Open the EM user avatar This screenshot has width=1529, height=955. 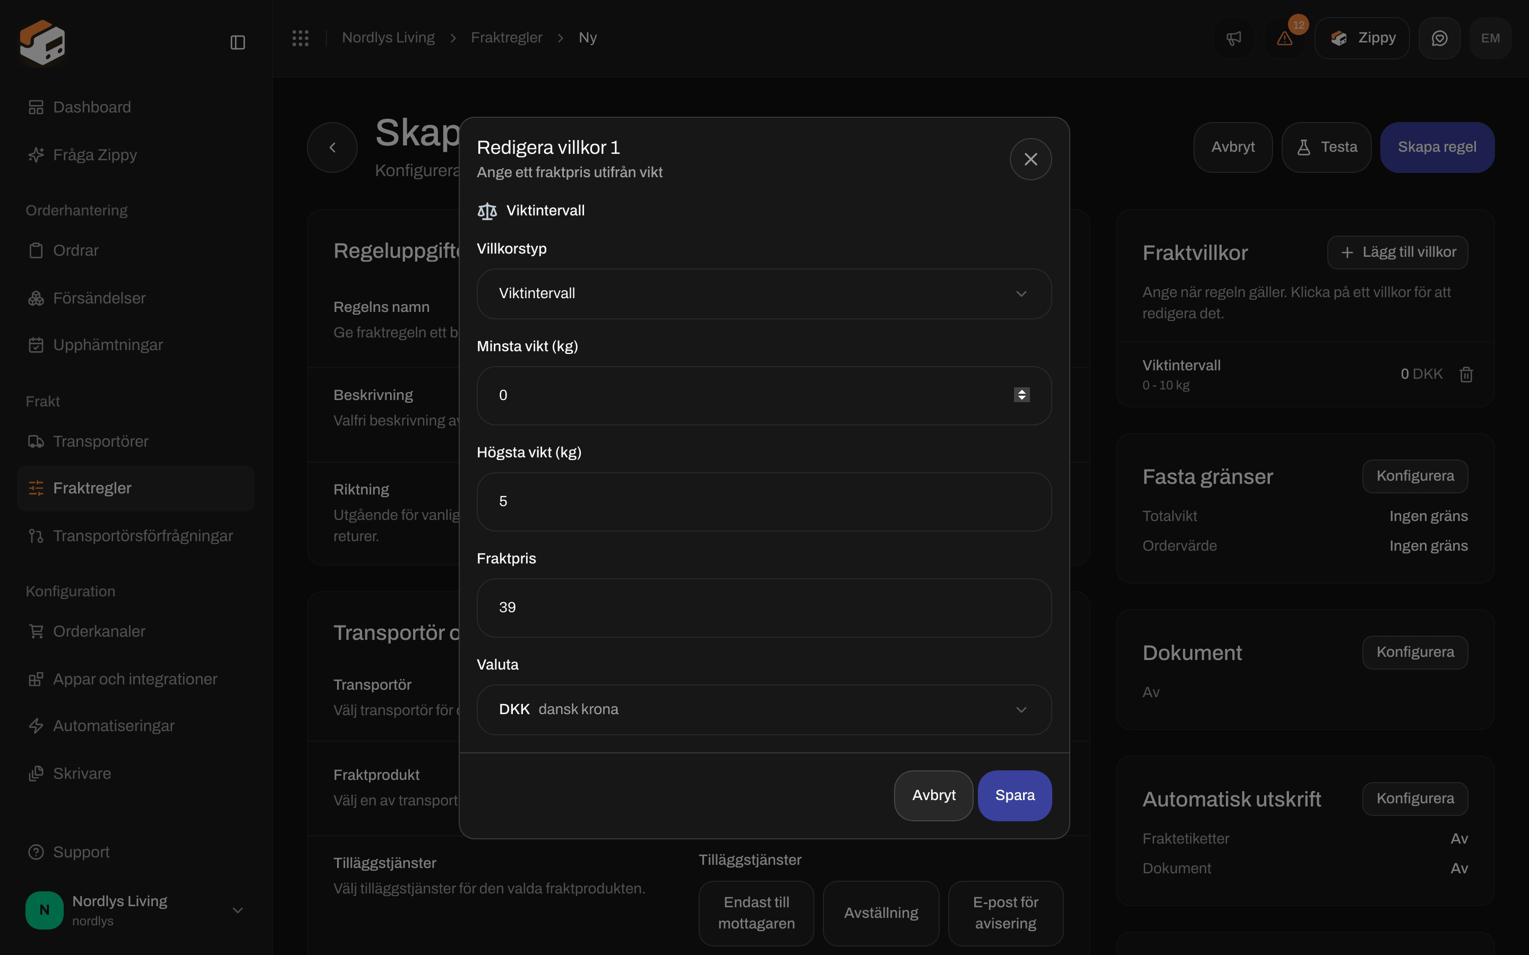(1490, 38)
